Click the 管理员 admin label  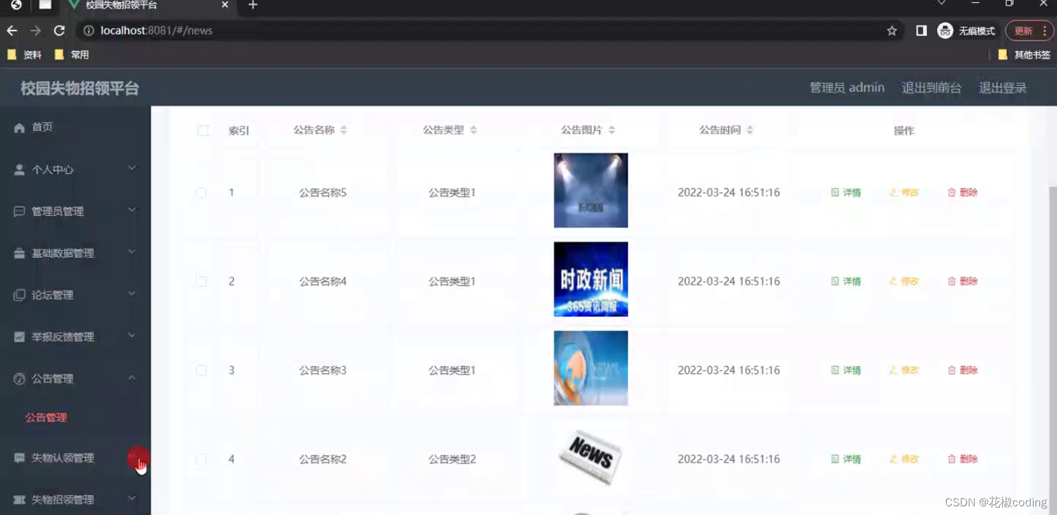tap(847, 88)
